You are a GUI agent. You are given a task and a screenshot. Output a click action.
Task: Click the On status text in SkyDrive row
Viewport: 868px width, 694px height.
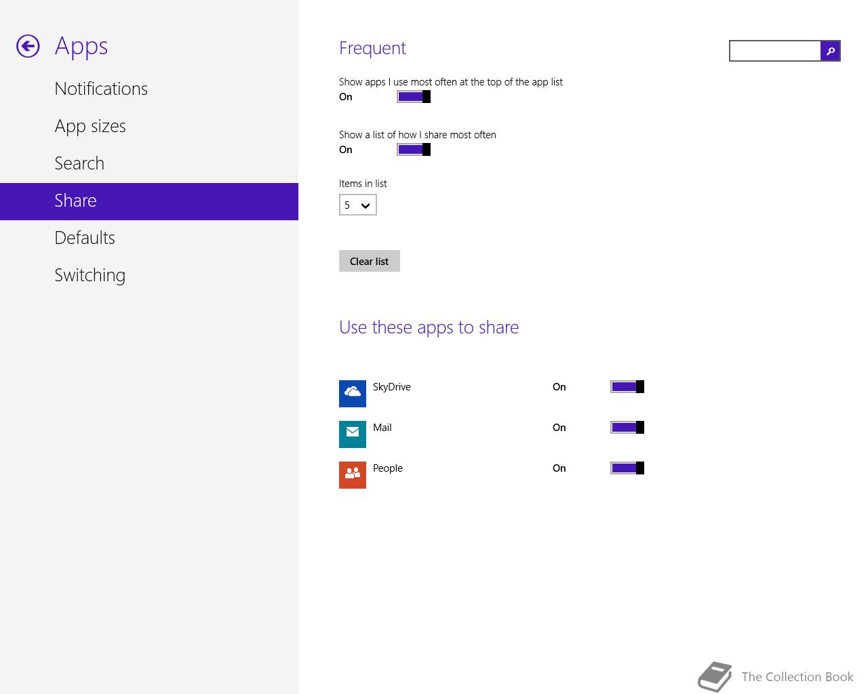[559, 387]
